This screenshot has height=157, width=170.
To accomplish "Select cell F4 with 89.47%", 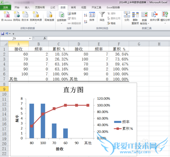I will click(119, 64).
